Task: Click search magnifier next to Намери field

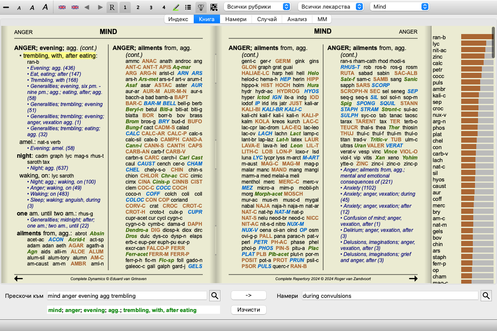Action: coord(486,296)
